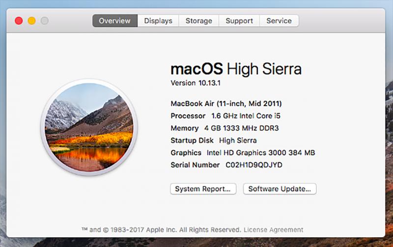Click the serial number C02H1D9QDJYD
The image size is (393, 247).
click(x=254, y=165)
